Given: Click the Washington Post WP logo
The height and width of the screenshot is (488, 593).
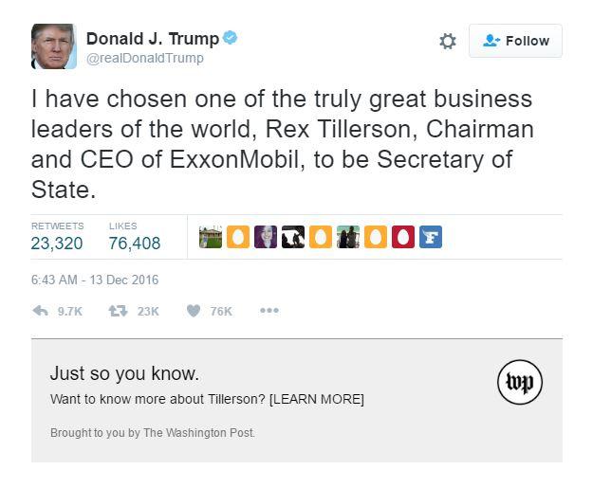Looking at the screenshot, I should (x=520, y=381).
